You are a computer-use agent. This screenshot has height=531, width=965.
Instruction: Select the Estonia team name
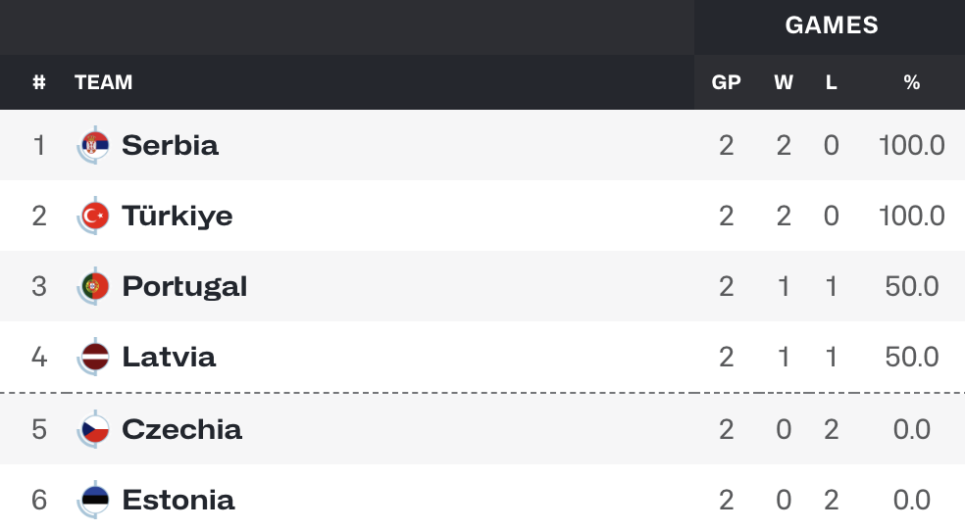(178, 501)
